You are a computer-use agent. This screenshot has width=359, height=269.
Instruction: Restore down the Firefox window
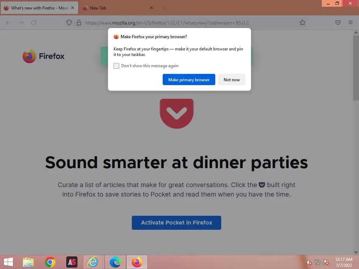(337, 4)
